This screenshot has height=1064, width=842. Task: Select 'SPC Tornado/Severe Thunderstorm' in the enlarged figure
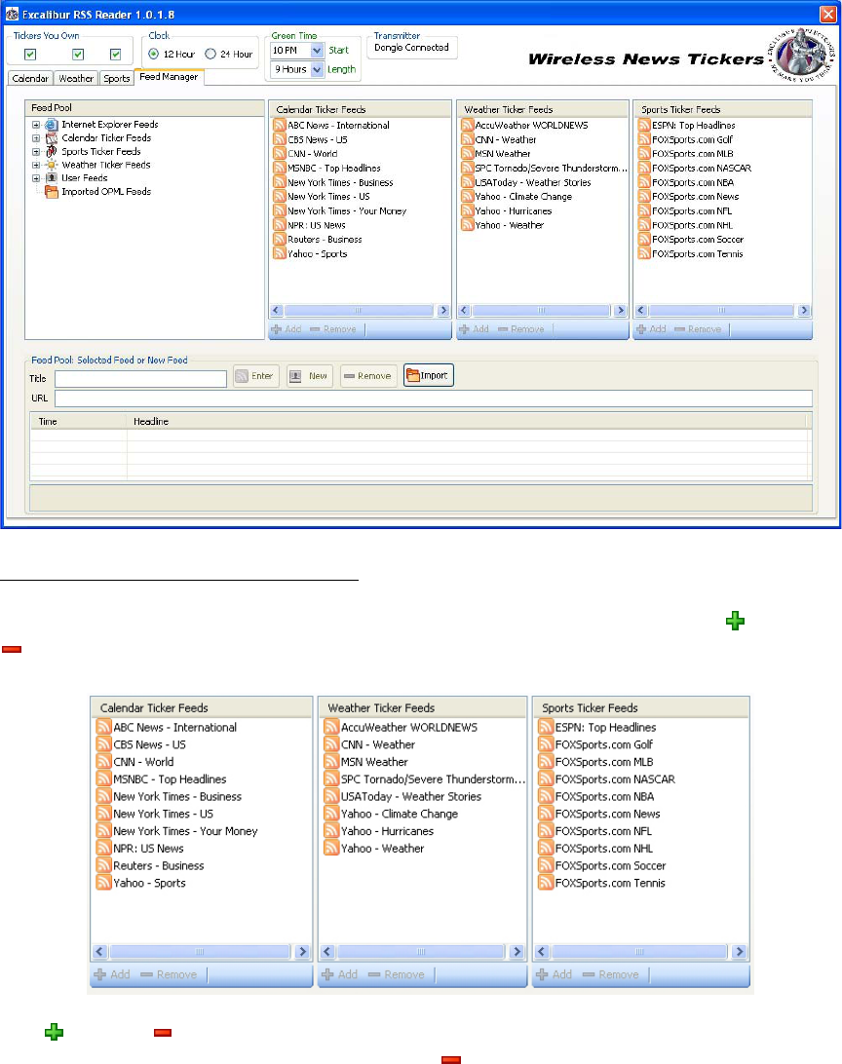[433, 779]
